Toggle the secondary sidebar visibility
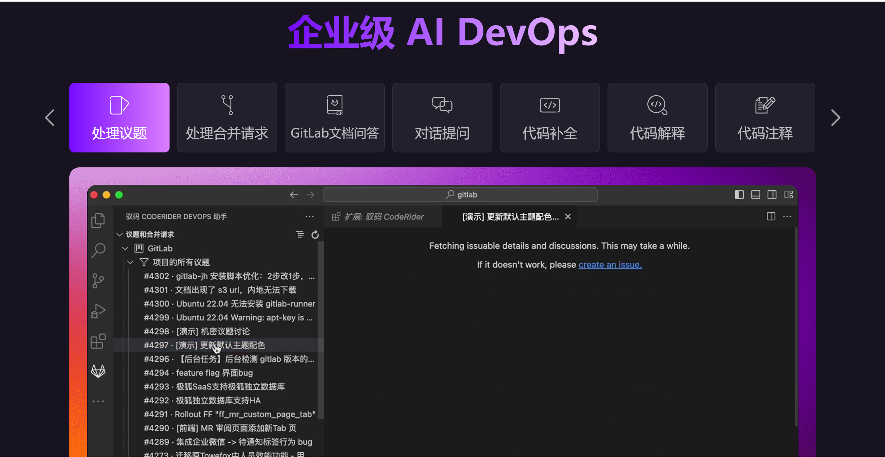Image resolution: width=885 pixels, height=457 pixels. (772, 194)
